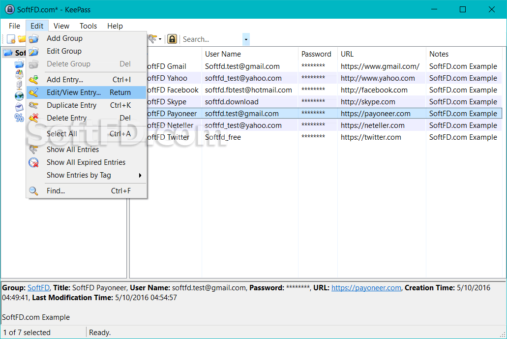Select the Internet globe group icon in tree

point(19,96)
